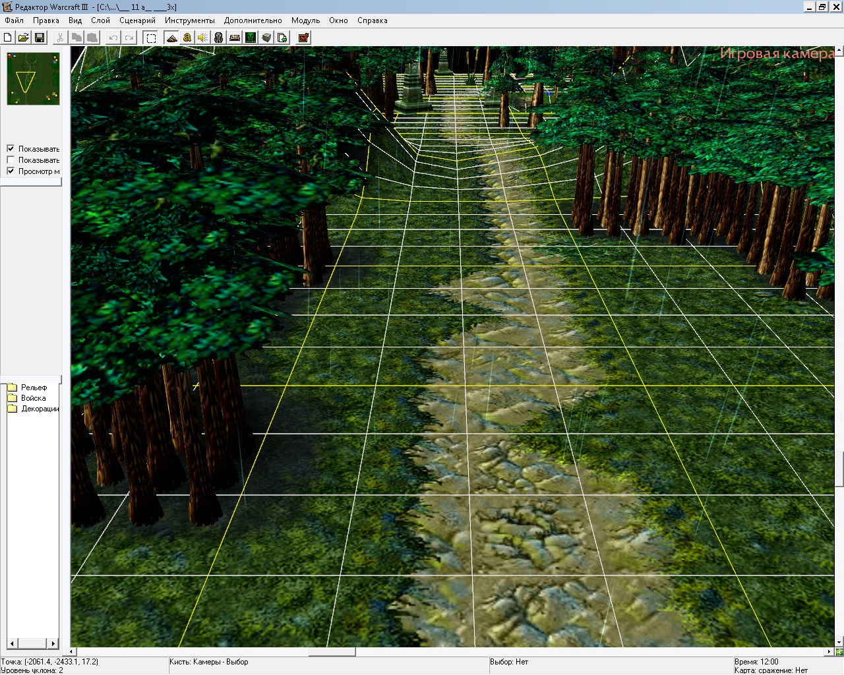The height and width of the screenshot is (675, 844).
Task: Click the viewport vertical scrollbar's down arrow
Action: point(839,642)
